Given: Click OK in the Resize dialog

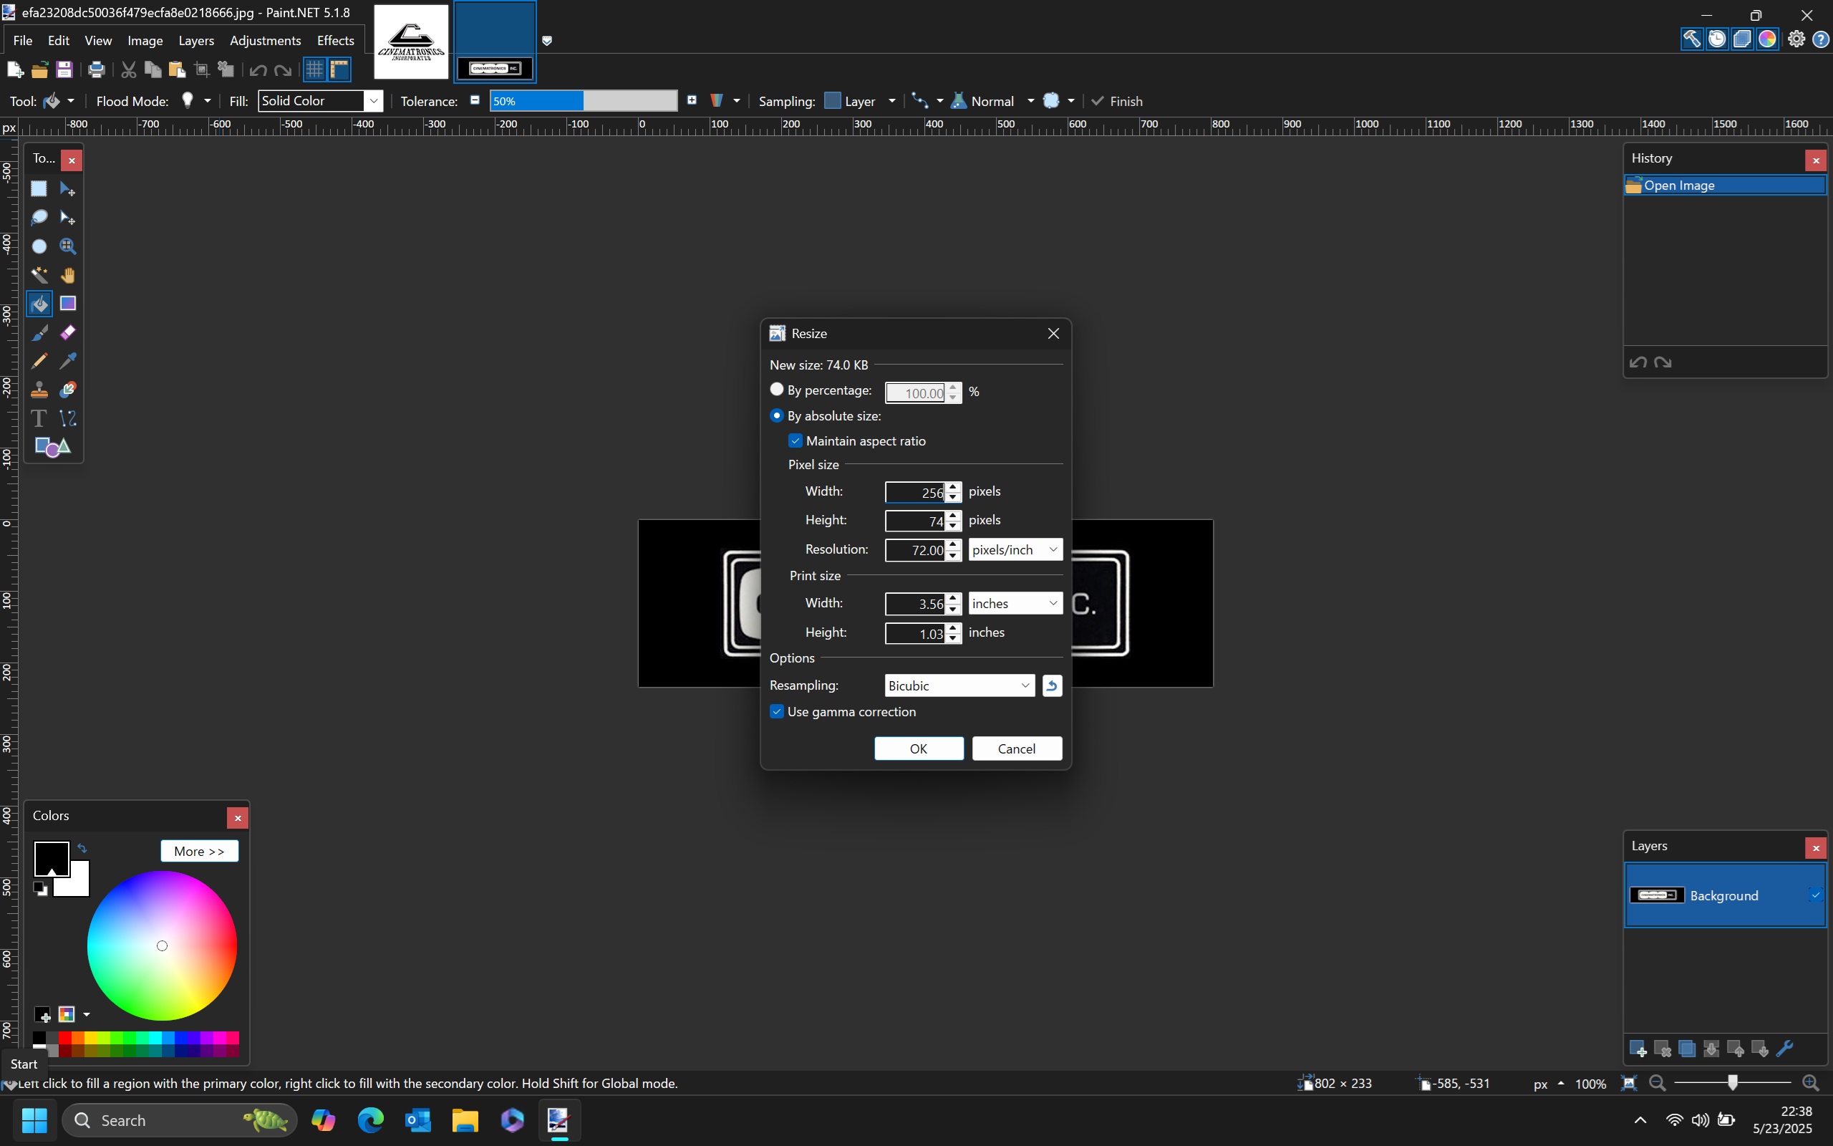Looking at the screenshot, I should pyautogui.click(x=918, y=749).
